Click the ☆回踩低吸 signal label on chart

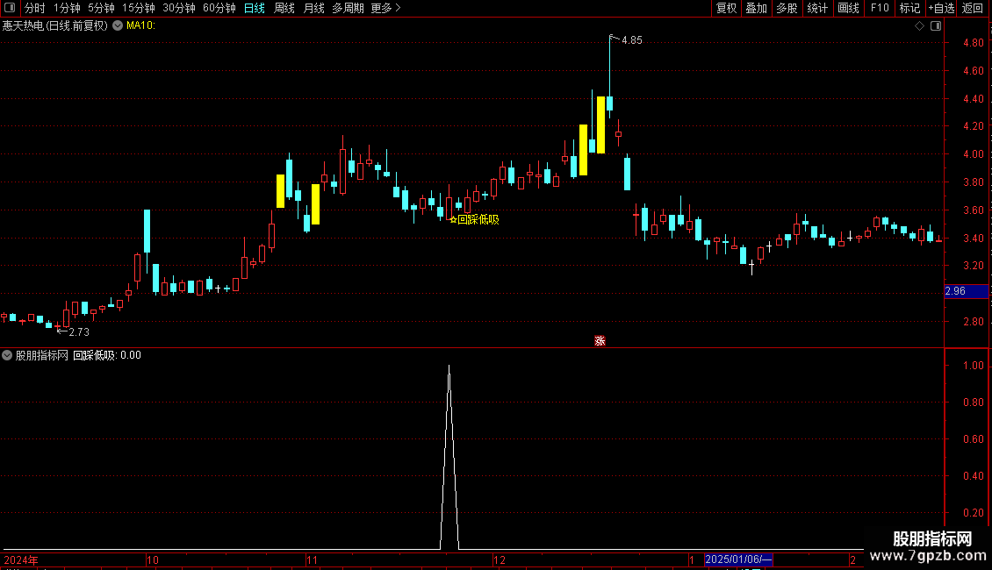474,219
